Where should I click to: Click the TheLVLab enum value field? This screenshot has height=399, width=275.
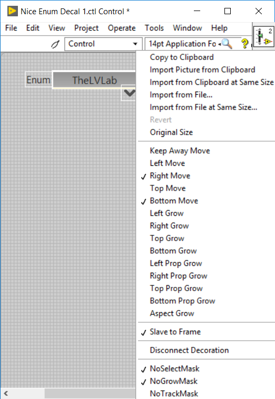[x=94, y=80]
